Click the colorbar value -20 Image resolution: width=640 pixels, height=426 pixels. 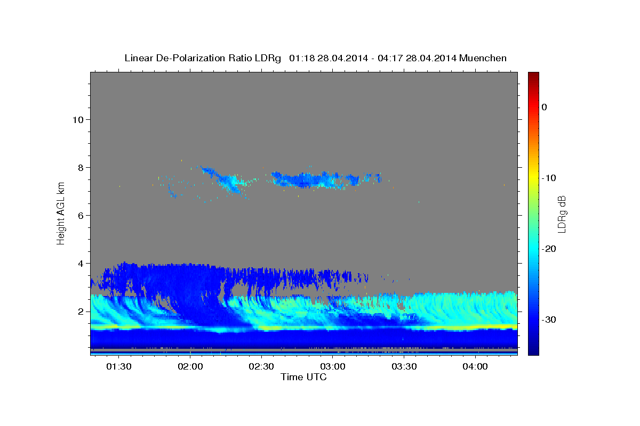549,249
